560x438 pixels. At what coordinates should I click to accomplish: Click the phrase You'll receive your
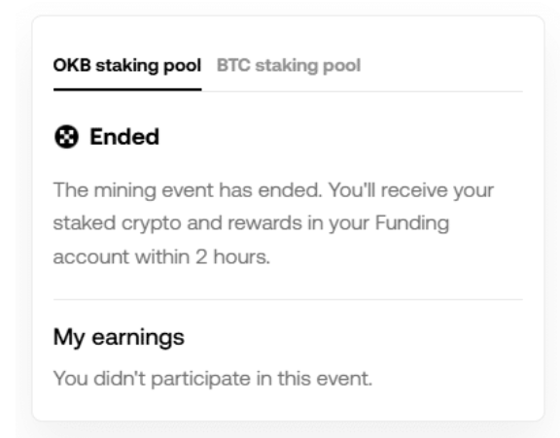point(411,190)
